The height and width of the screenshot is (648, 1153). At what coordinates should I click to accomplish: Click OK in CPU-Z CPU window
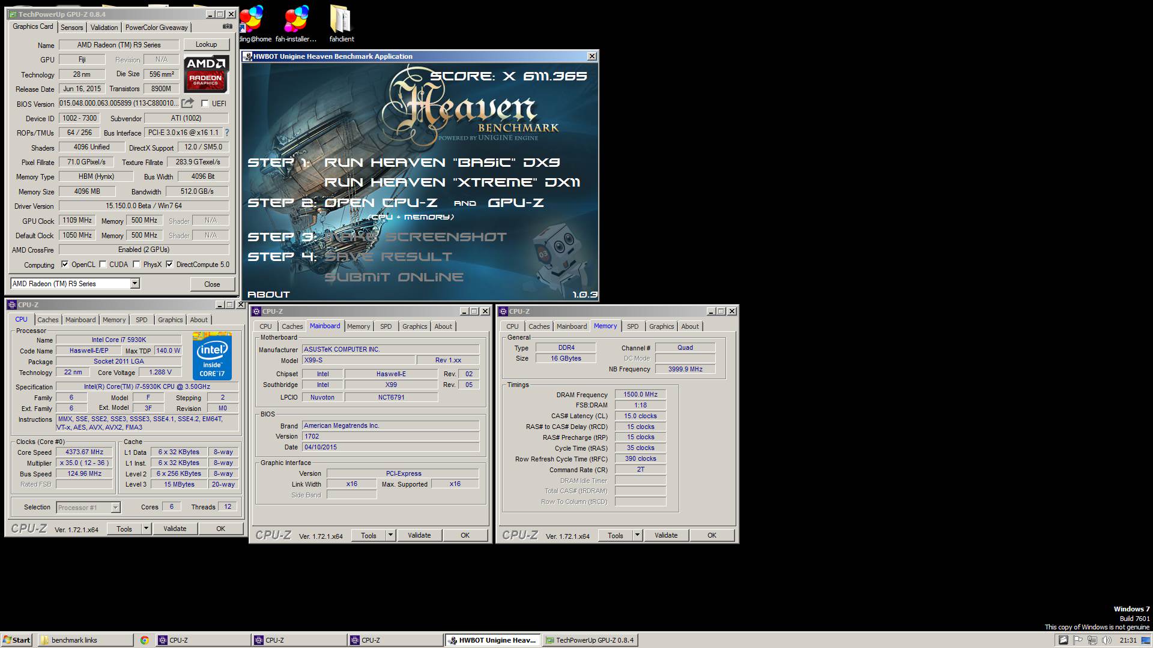pyautogui.click(x=220, y=529)
